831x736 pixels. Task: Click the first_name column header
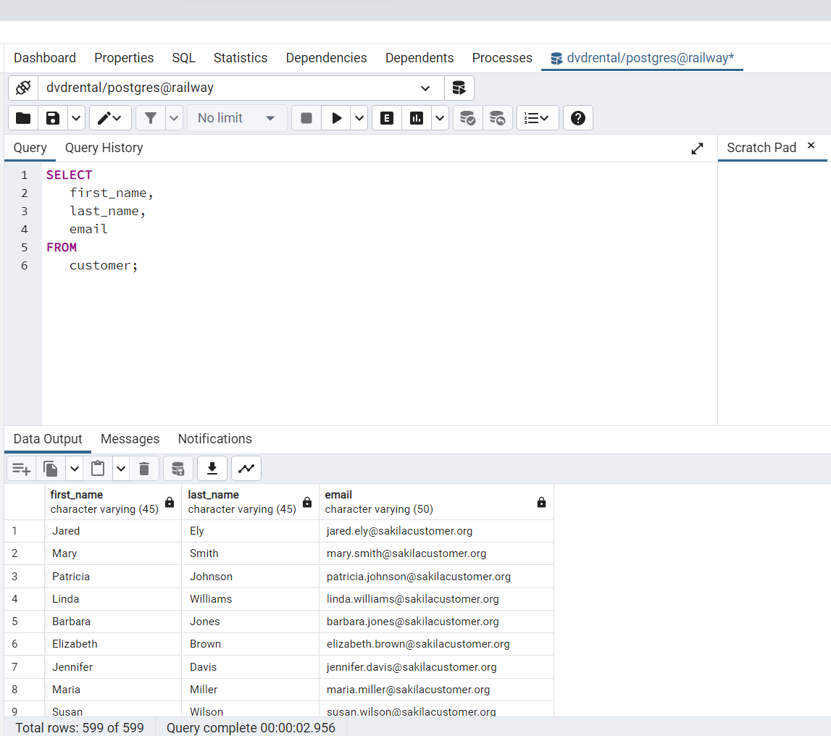[x=113, y=502]
